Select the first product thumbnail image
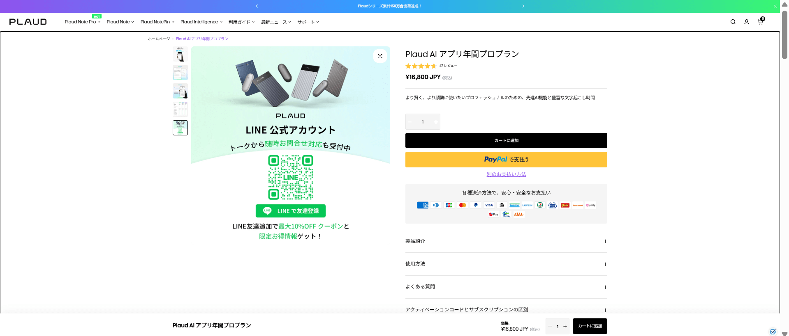Screen dimensions: 789x336 pyautogui.click(x=180, y=54)
